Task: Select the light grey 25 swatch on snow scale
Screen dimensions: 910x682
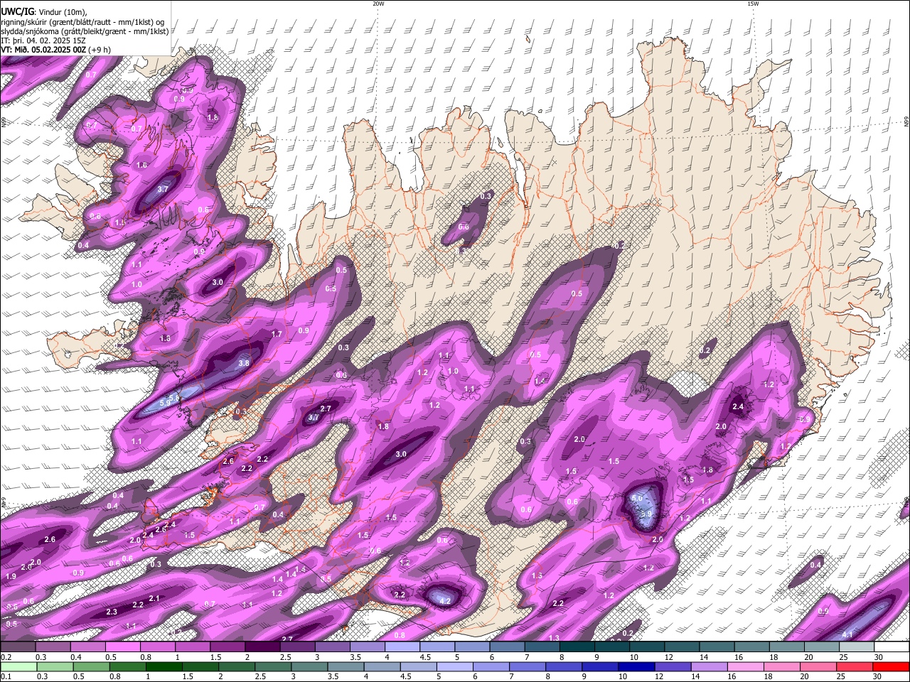Action: pos(857,647)
